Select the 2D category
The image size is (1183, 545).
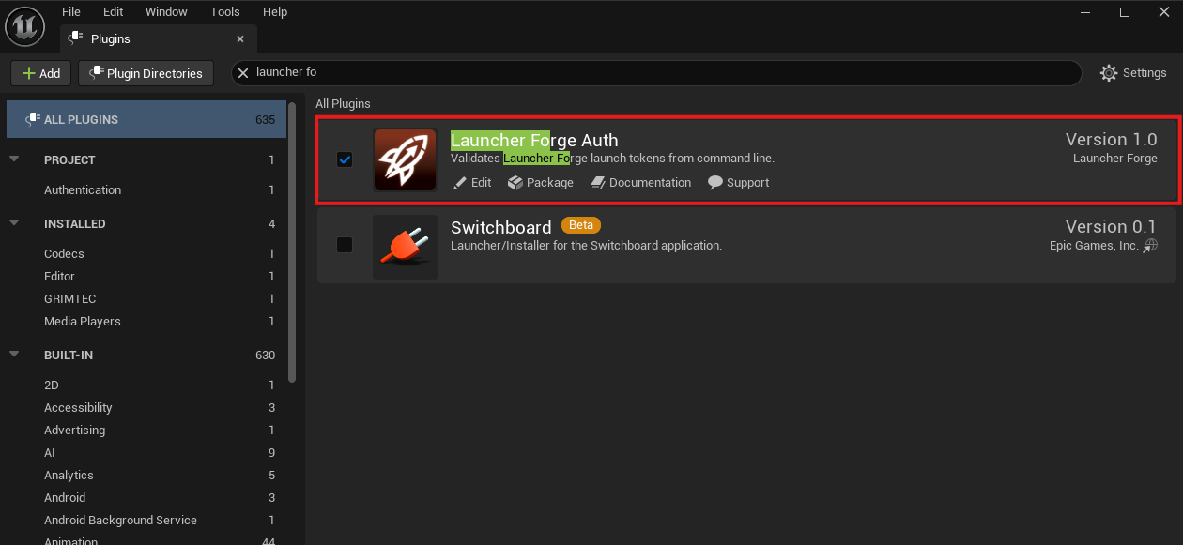click(146, 386)
